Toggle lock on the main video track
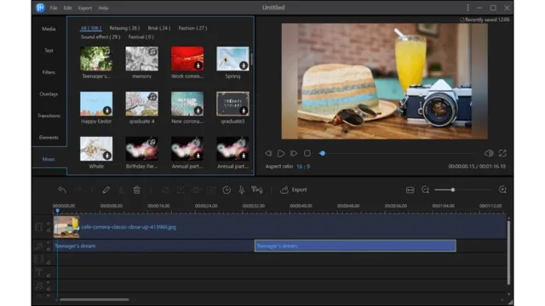Viewport: 545px width, 306px height. pos(49,230)
